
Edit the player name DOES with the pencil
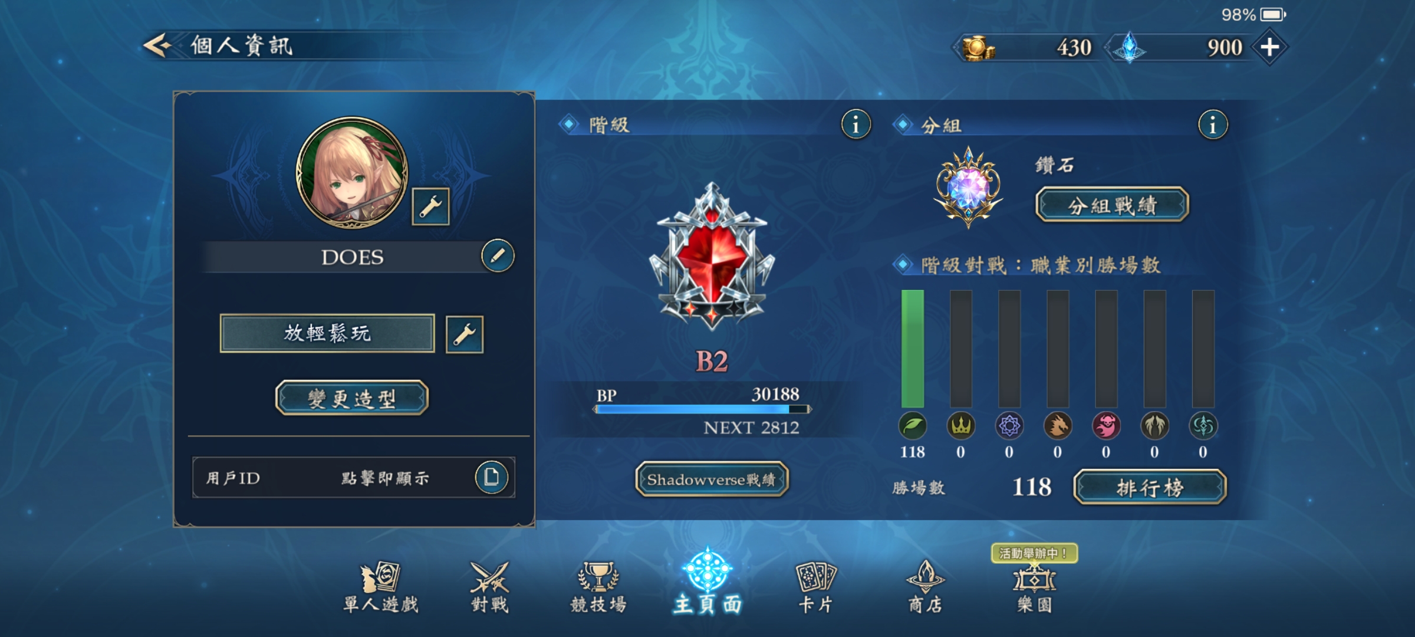click(x=498, y=256)
